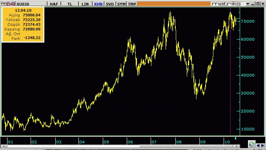Step chart back with the blue left arrow
This screenshot has width=266, height=150.
[258, 145]
